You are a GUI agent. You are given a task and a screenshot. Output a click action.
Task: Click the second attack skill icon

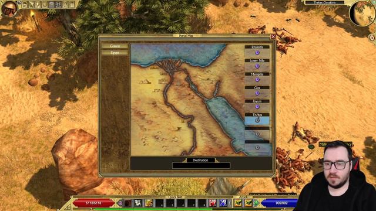(x=248, y=203)
